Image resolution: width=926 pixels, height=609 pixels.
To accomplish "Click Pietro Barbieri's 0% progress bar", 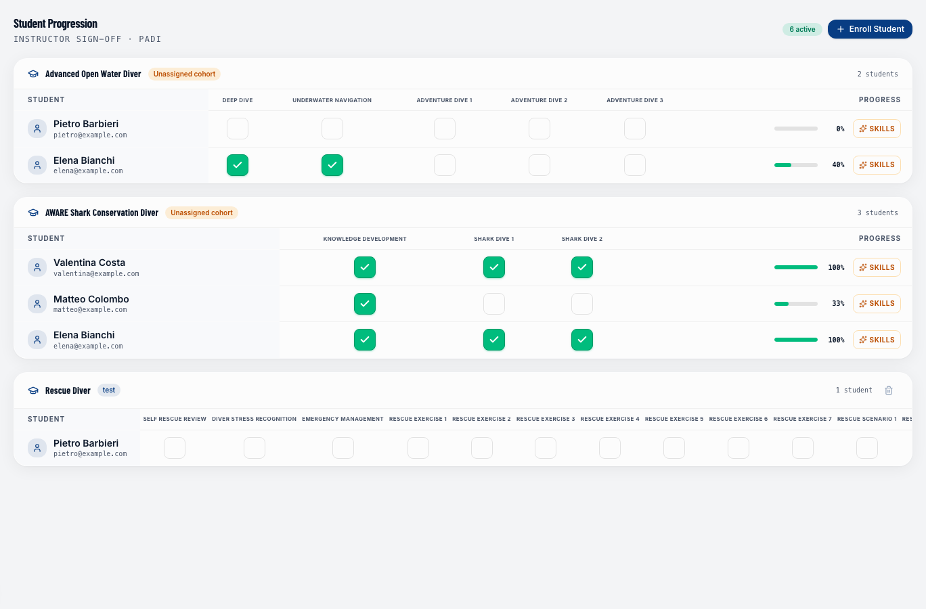I will click(796, 129).
